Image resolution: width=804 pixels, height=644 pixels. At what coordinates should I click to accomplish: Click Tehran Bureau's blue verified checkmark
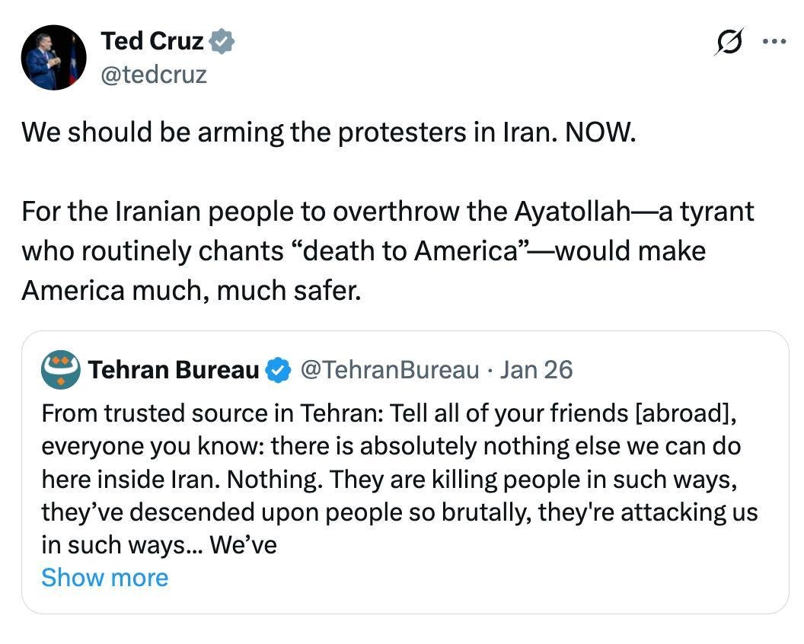tap(279, 371)
